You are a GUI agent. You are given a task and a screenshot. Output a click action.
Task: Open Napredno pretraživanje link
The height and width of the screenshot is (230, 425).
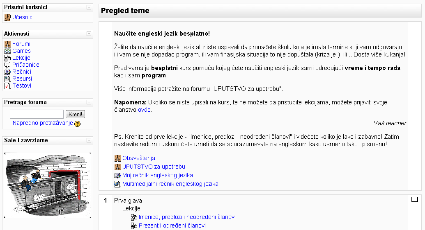pos(43,123)
